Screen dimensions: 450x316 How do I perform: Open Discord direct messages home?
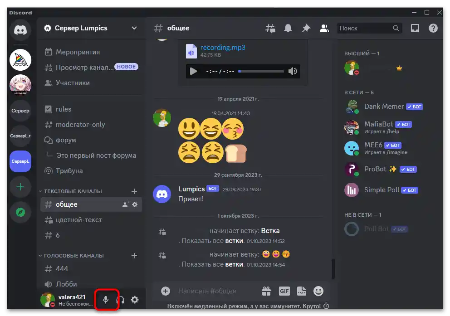20,30
